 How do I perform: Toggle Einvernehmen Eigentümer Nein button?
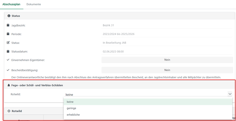point(167,60)
